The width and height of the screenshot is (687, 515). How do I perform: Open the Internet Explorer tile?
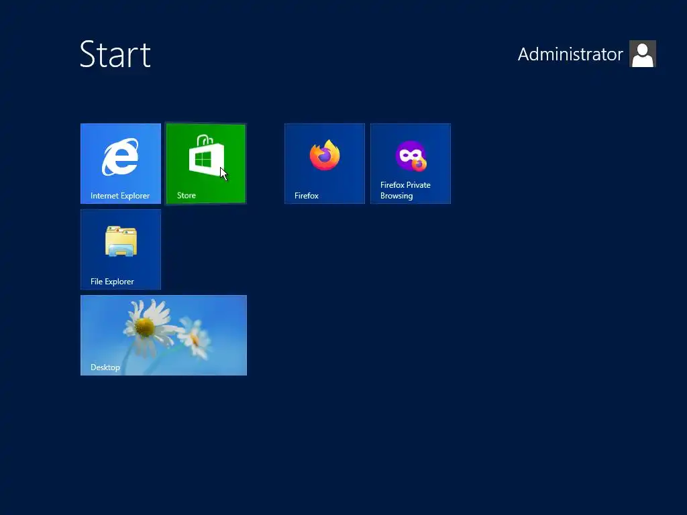click(x=121, y=164)
